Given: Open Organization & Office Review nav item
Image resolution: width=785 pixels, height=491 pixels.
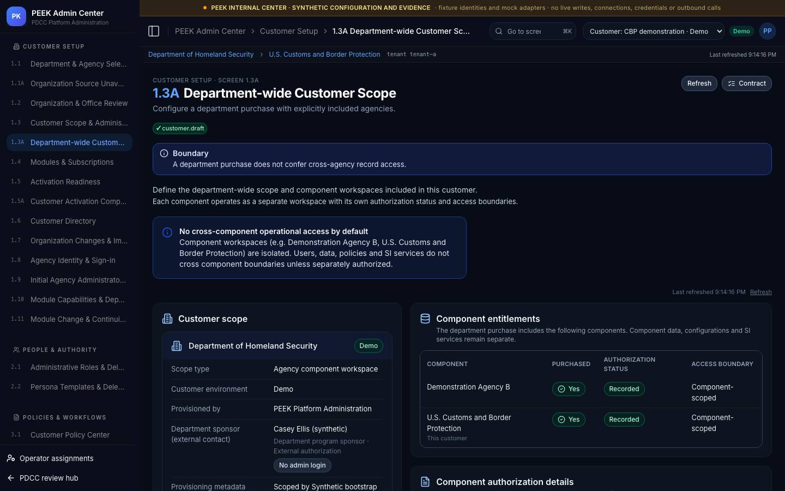Looking at the screenshot, I should coord(69,103).
